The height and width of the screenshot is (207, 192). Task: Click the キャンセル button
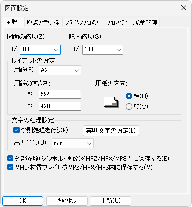(x=67, y=201)
